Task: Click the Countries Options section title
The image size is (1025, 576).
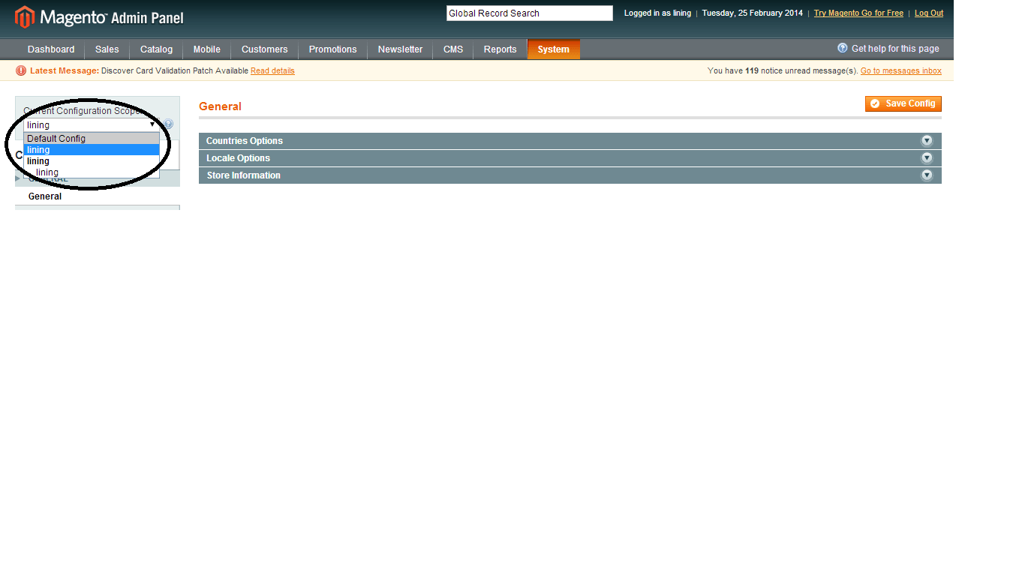Action: (245, 141)
